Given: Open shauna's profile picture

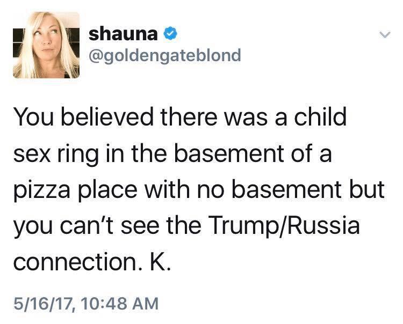Looking at the screenshot, I should 46,45.
